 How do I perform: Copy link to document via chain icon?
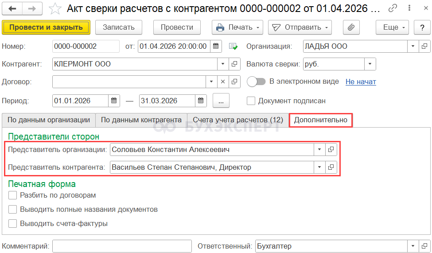click(x=393, y=8)
